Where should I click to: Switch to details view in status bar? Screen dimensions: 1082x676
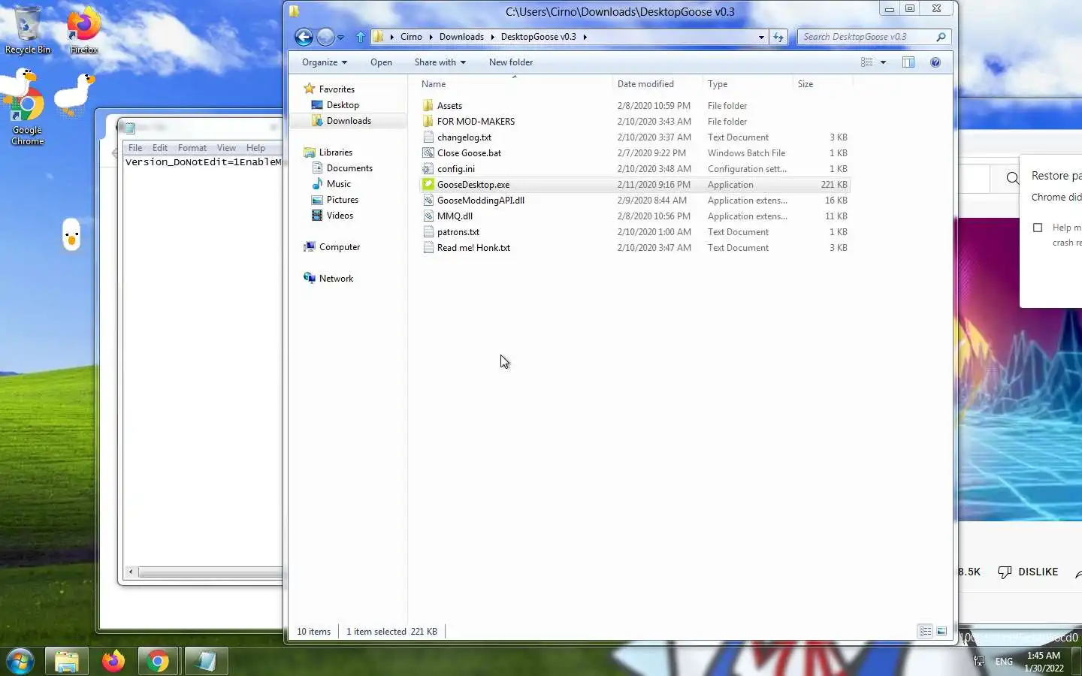[x=925, y=632]
